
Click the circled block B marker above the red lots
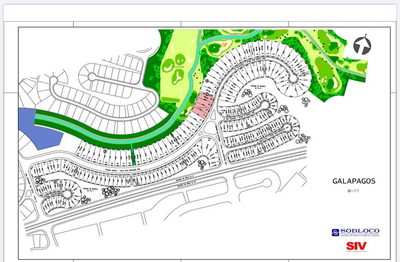pos(207,81)
